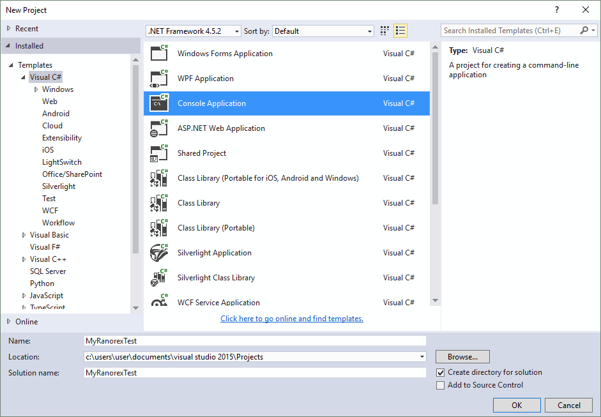Select the SQL Server tree item
The image size is (601, 417).
pyautogui.click(x=48, y=271)
